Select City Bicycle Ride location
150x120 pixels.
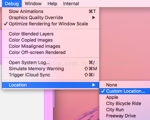pyautogui.click(x=125, y=103)
